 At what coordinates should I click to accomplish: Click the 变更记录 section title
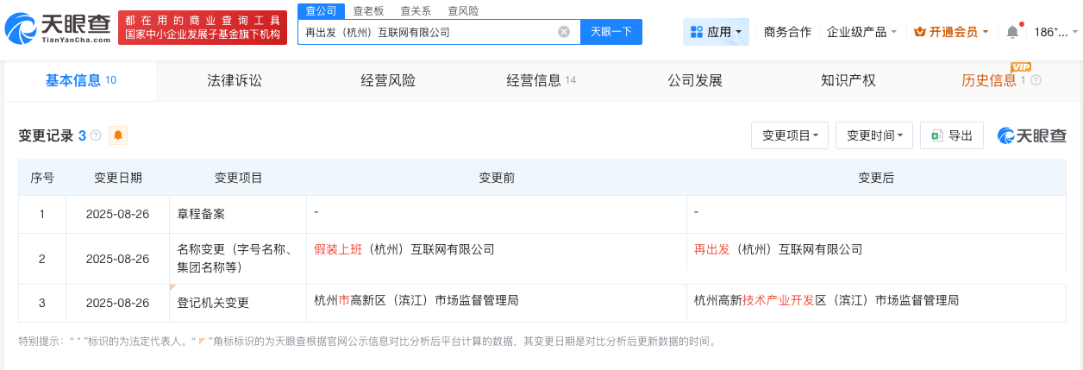pyautogui.click(x=46, y=135)
